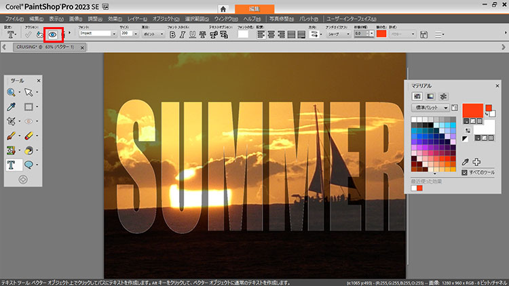Open the font size dropdown showing 200
The image size is (509, 286).
pos(136,33)
